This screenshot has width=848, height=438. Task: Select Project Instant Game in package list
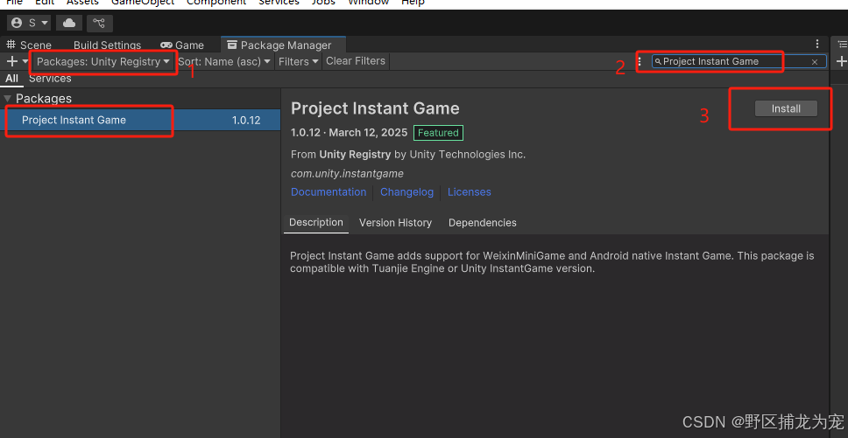pyautogui.click(x=141, y=120)
